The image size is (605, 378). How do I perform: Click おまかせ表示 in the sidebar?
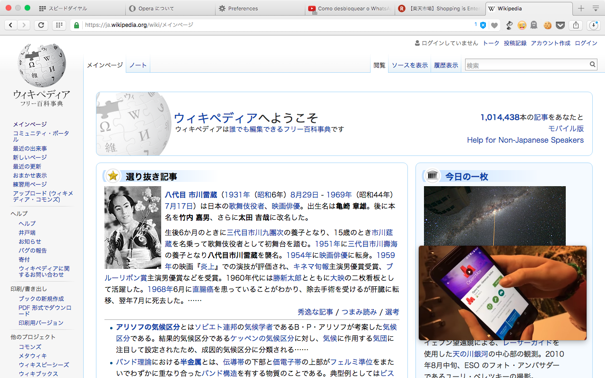[x=30, y=175]
